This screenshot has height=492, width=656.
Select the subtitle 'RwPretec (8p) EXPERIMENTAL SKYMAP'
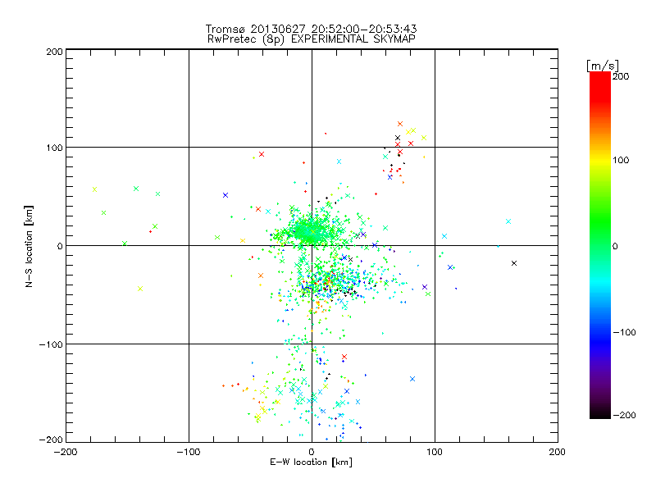coord(312,39)
